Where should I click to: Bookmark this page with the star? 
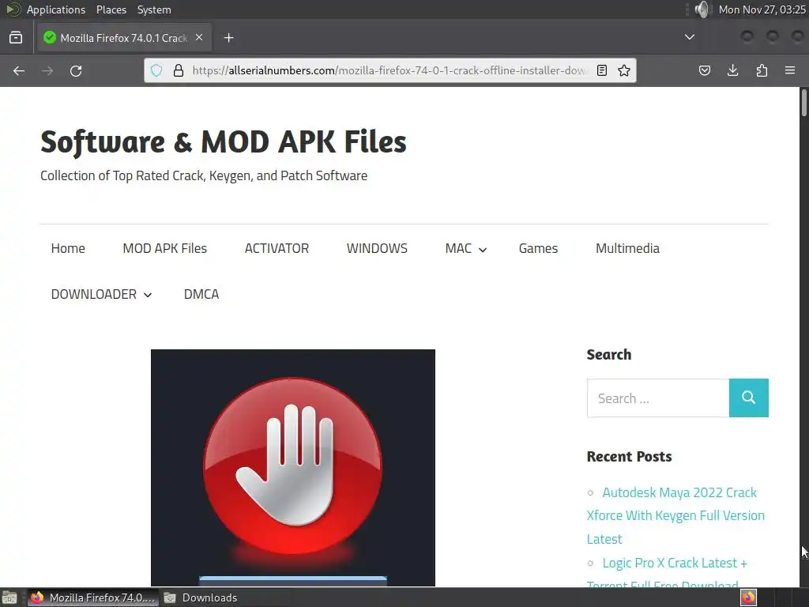tap(624, 70)
